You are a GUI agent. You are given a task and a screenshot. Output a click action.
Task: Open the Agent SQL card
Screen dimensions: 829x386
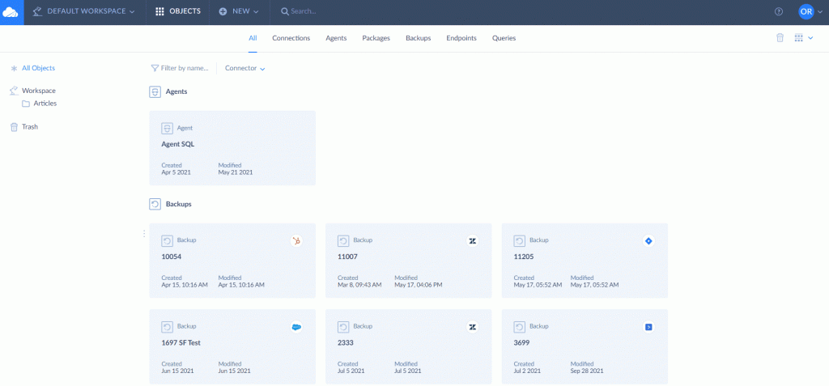[x=232, y=148]
